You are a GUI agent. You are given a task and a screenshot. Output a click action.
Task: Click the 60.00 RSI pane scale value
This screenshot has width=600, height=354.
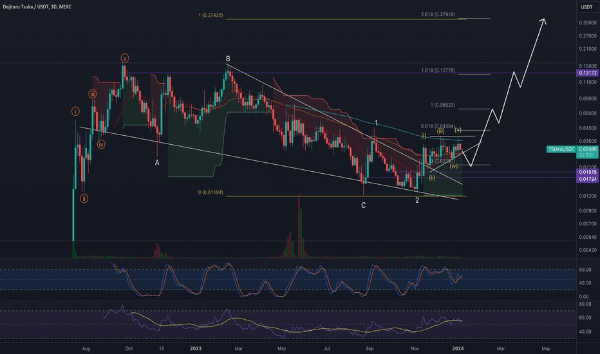point(585,318)
